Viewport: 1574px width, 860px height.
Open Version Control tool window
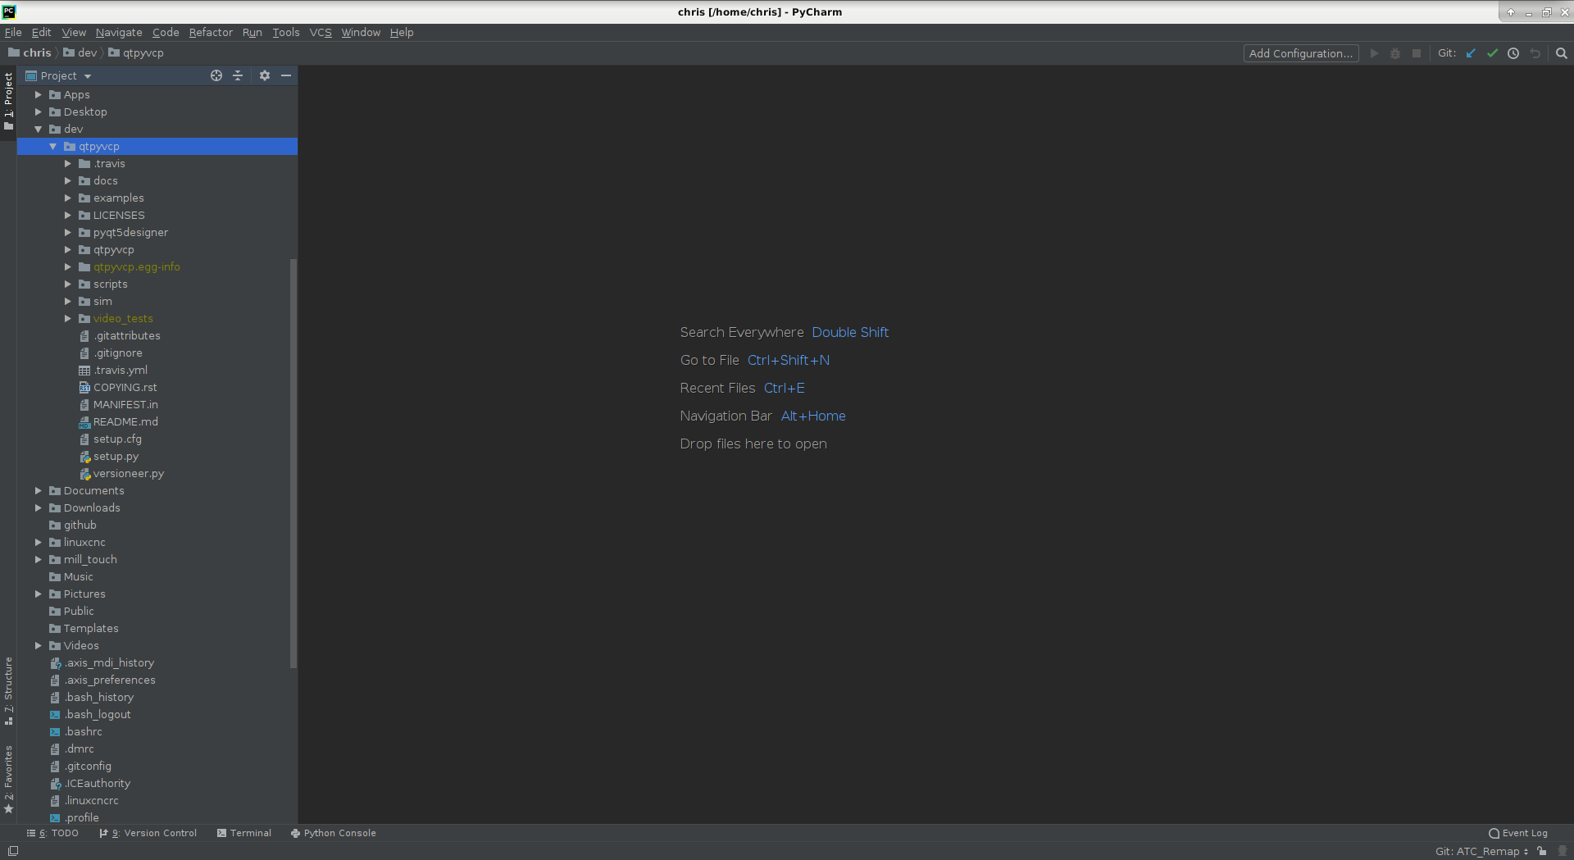pyautogui.click(x=148, y=833)
